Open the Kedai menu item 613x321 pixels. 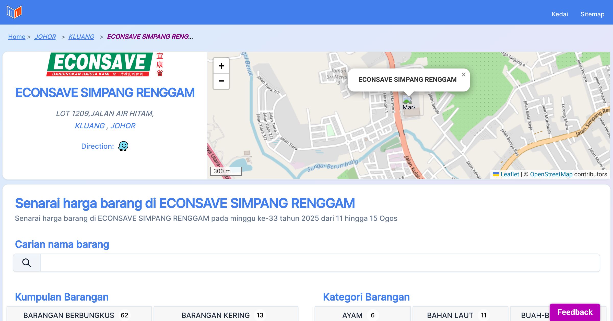pos(560,14)
